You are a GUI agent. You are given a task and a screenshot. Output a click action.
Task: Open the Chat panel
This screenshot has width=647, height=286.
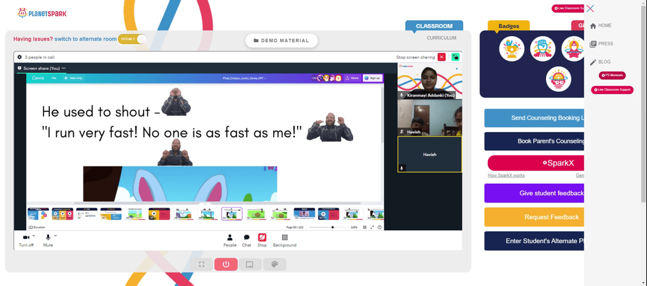[247, 240]
